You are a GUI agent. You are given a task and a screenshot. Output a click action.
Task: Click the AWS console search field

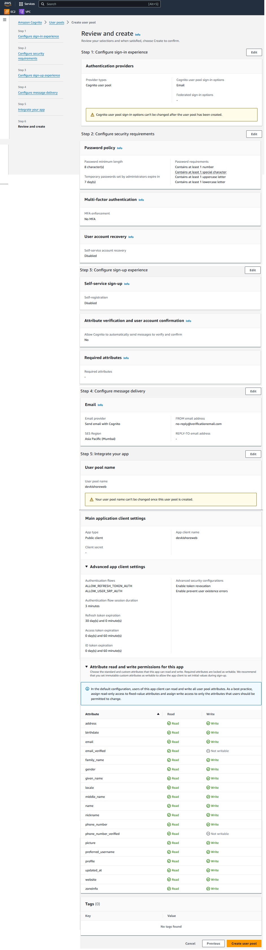pyautogui.click(x=96, y=4)
